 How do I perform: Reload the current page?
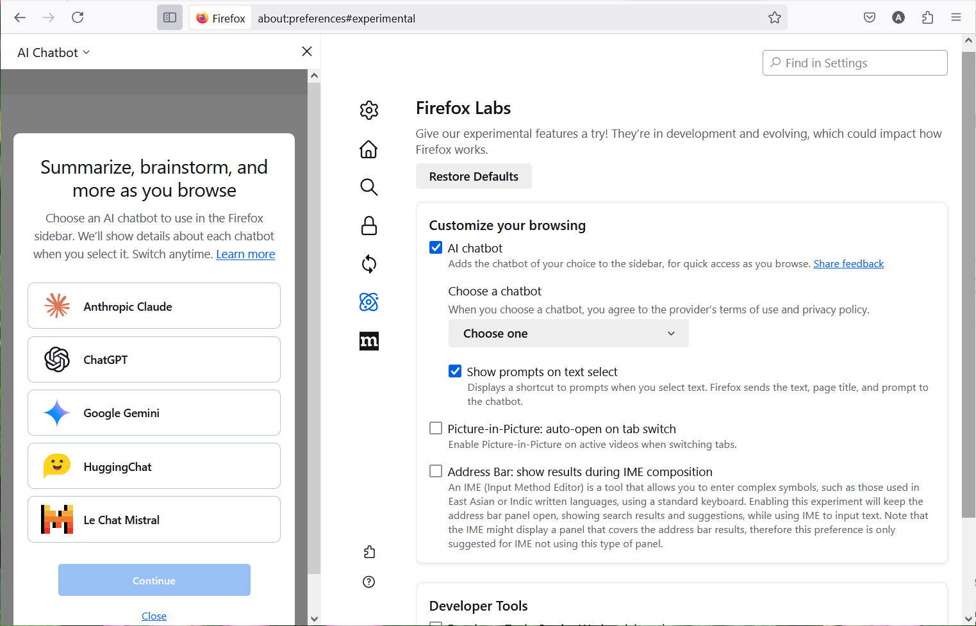click(x=78, y=17)
